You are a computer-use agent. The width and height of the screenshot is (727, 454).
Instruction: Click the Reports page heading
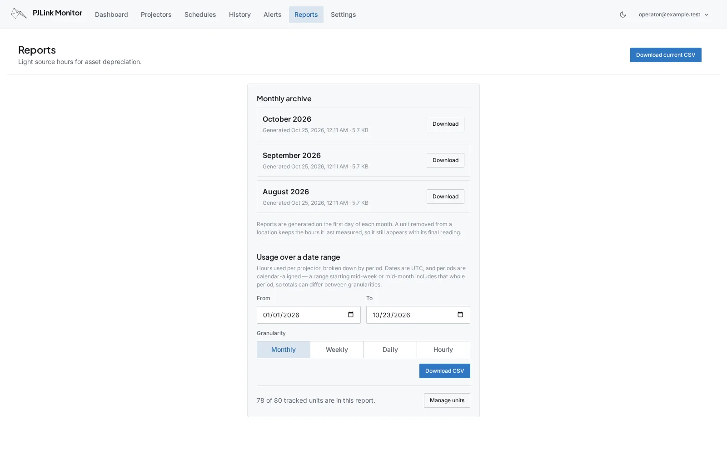point(37,50)
